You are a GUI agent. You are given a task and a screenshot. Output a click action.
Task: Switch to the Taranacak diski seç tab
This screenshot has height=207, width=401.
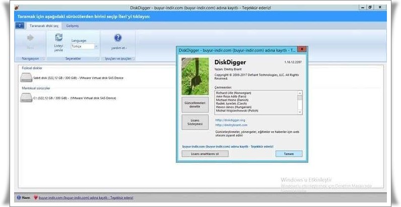44,26
